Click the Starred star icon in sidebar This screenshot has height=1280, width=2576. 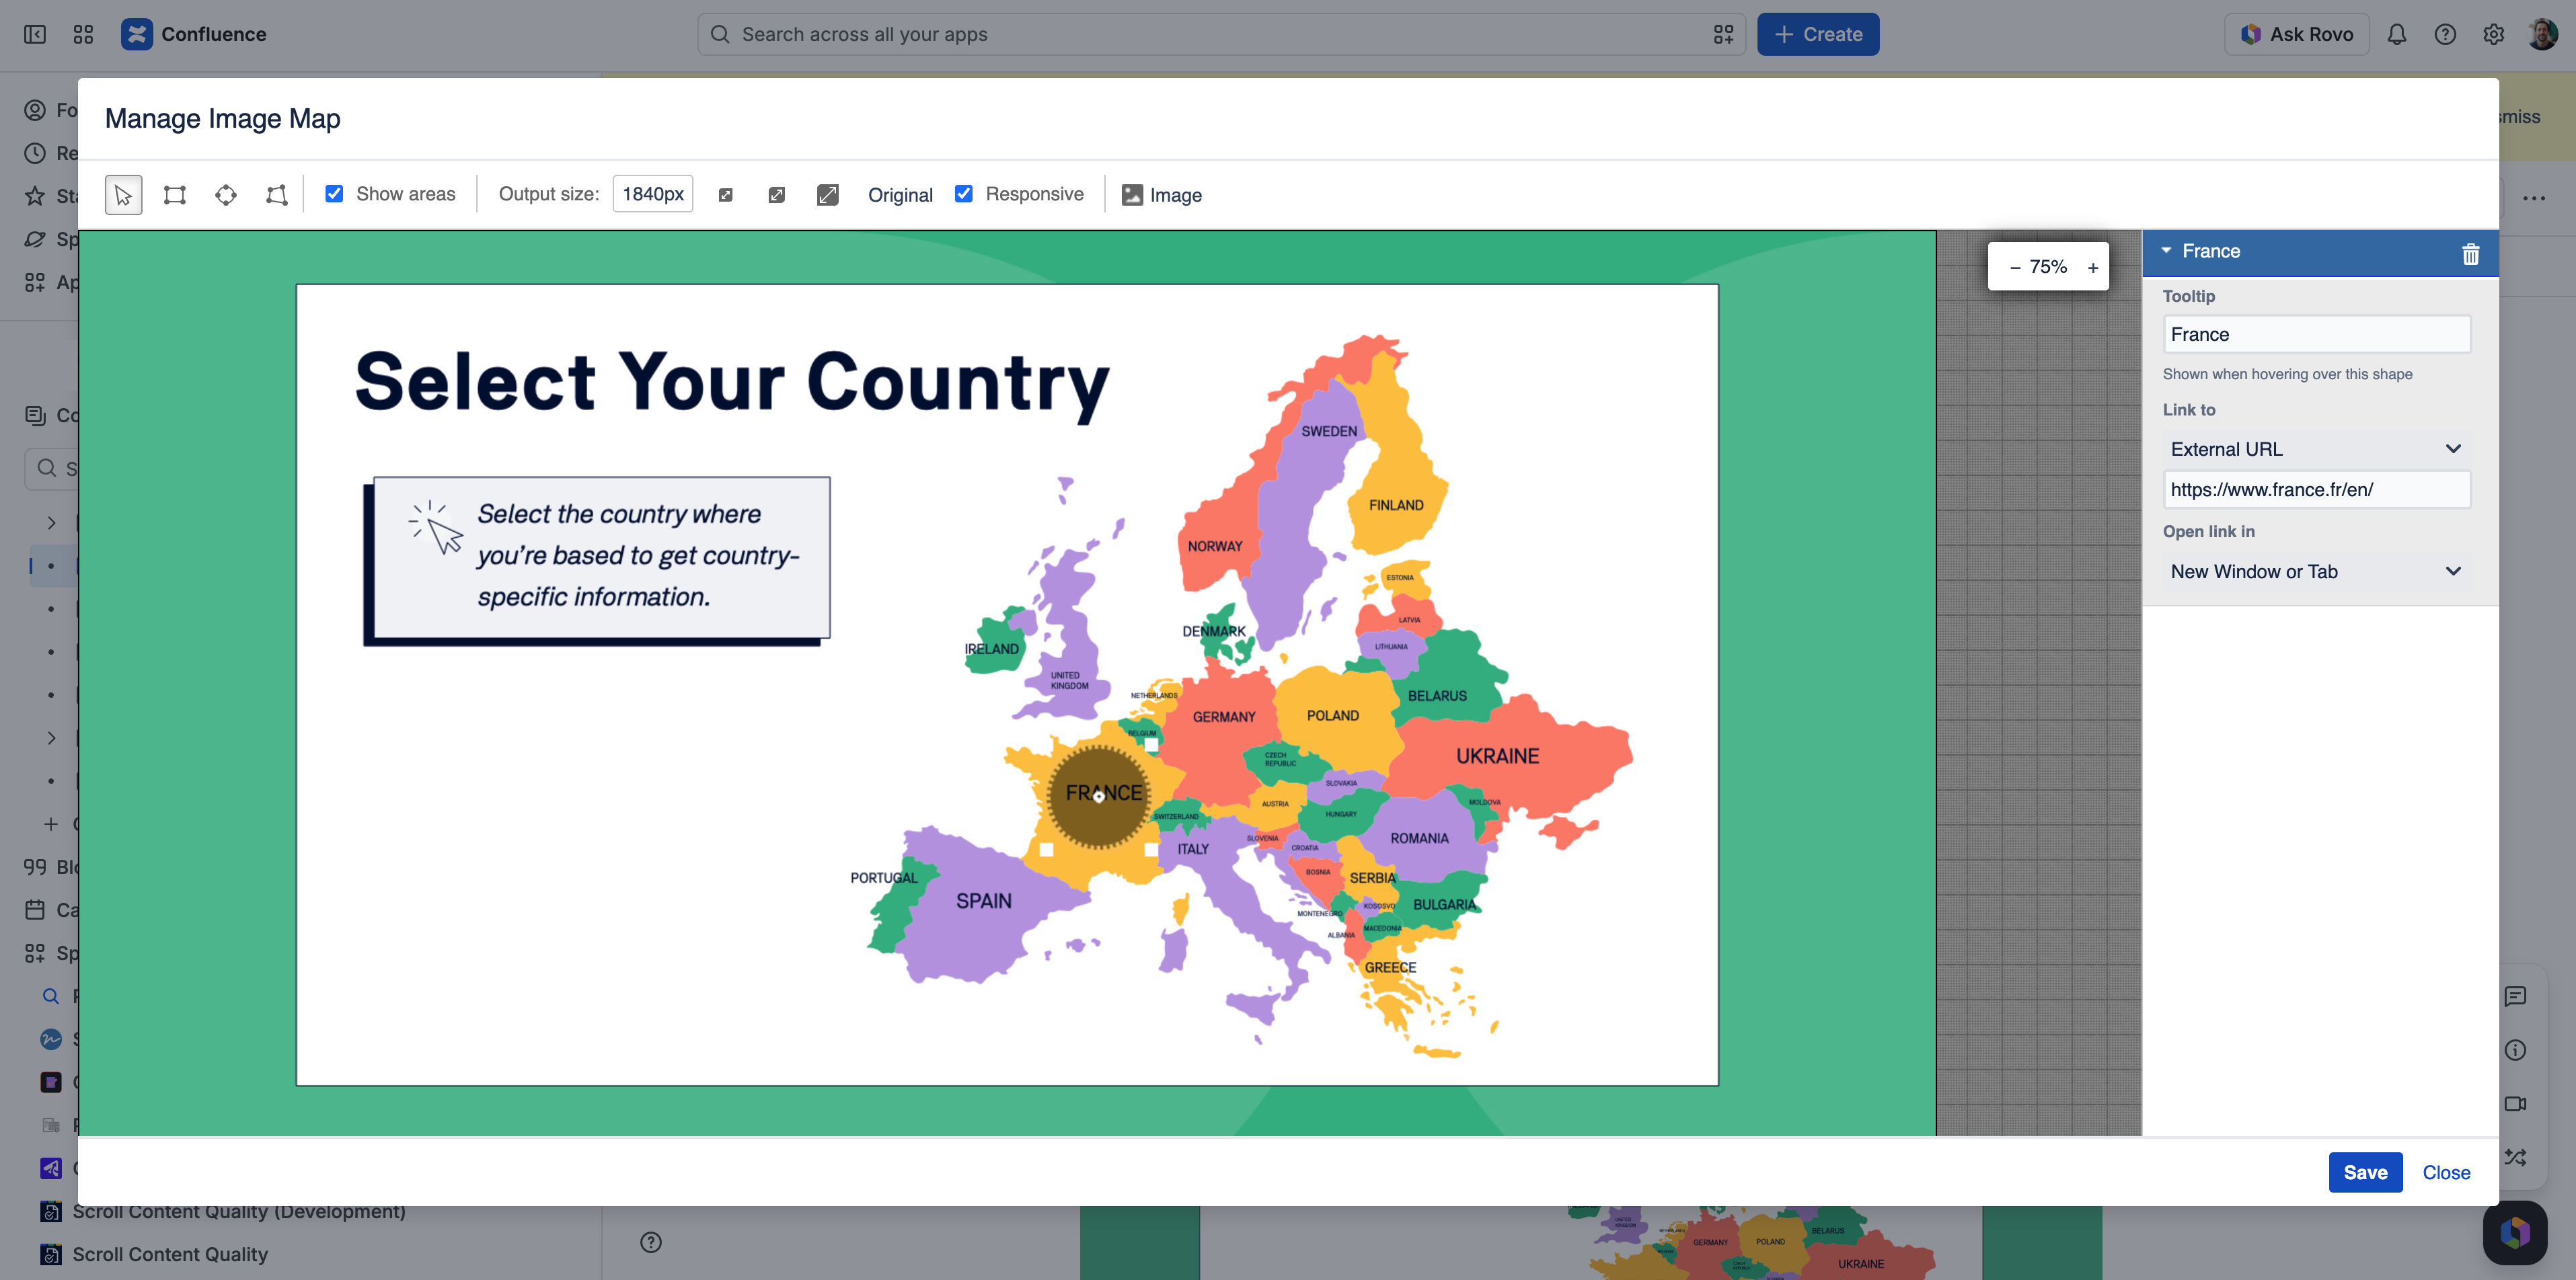(35, 196)
